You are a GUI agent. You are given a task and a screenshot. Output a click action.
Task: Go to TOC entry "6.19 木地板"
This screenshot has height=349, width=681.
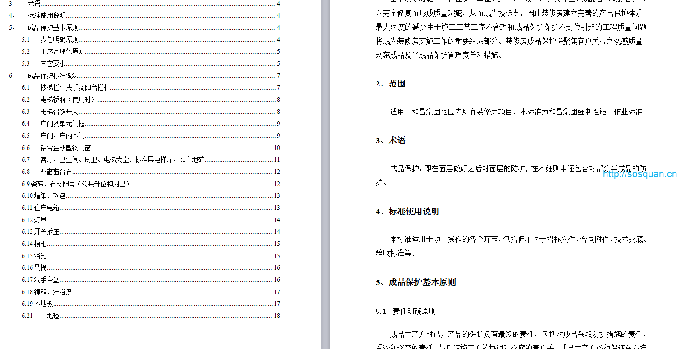[44, 304]
